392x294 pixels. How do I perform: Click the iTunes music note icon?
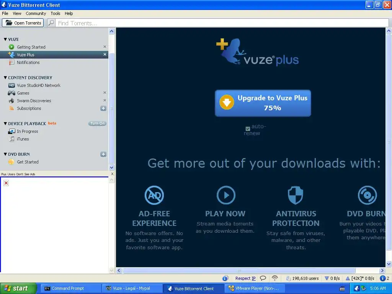point(12,139)
